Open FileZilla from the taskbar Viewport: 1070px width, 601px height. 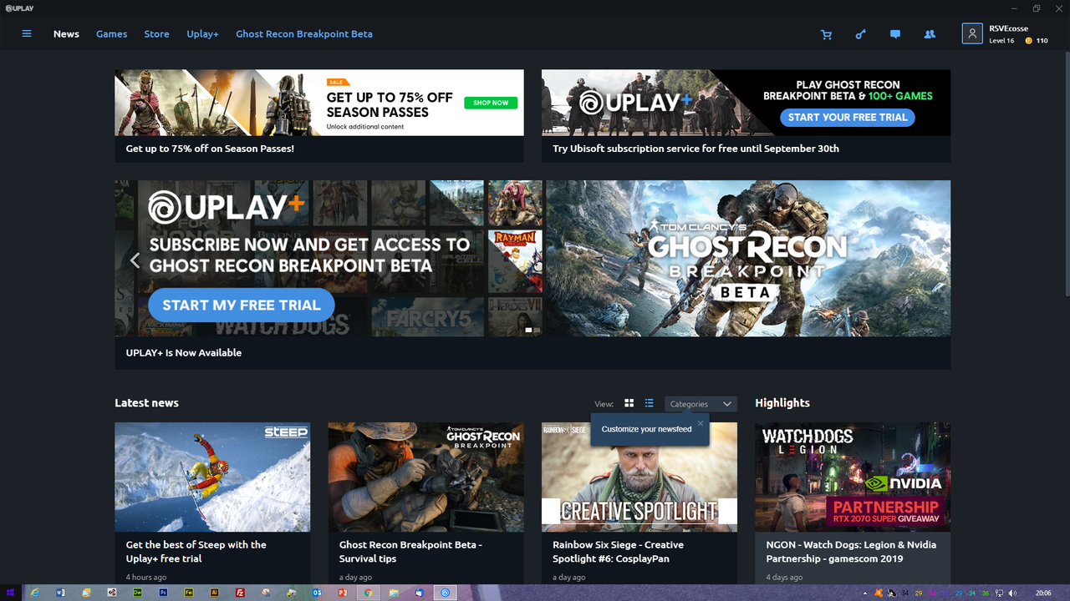click(x=240, y=593)
